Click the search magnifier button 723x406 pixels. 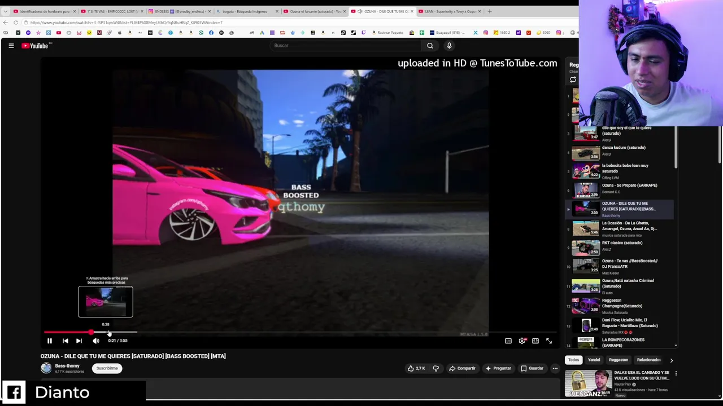point(430,46)
